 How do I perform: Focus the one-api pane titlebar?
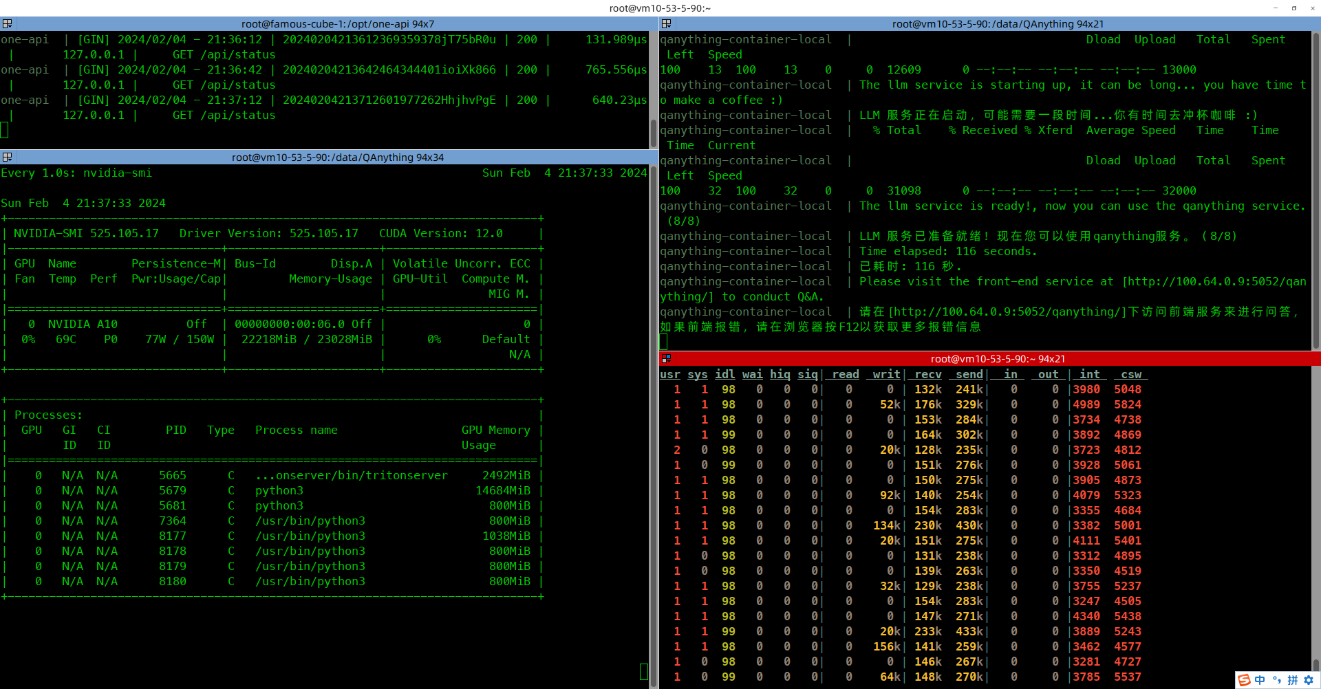click(x=329, y=24)
